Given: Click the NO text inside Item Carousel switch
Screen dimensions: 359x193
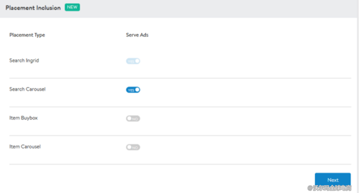Looking at the screenshot, I should tap(135, 148).
